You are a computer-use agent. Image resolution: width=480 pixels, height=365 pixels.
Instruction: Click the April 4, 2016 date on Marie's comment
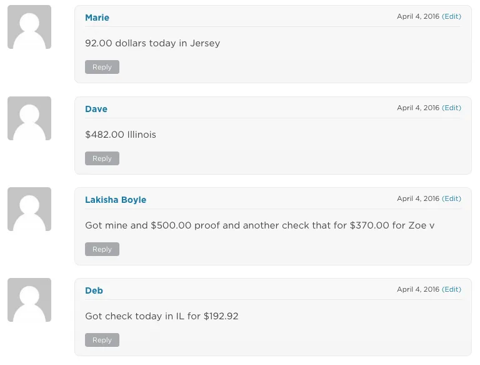pos(418,17)
